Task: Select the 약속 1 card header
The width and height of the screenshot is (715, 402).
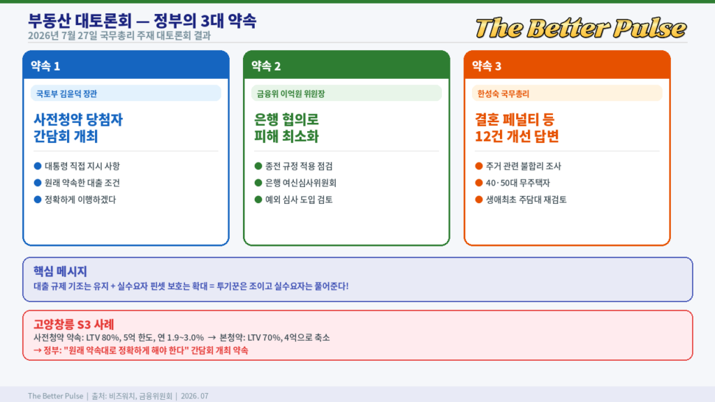Action: pyautogui.click(x=126, y=65)
